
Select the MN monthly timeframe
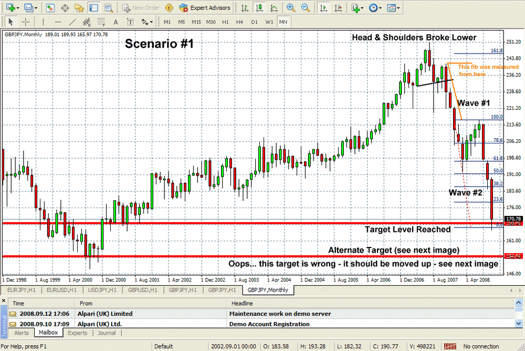pos(283,22)
